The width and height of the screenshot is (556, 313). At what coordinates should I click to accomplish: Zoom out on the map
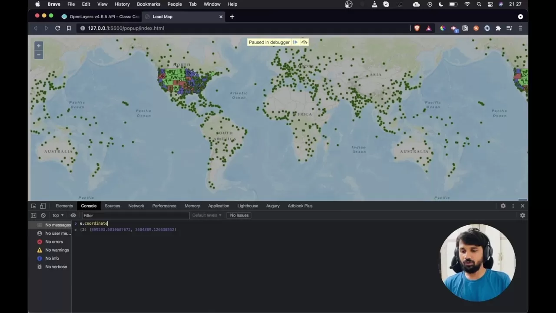(x=39, y=55)
